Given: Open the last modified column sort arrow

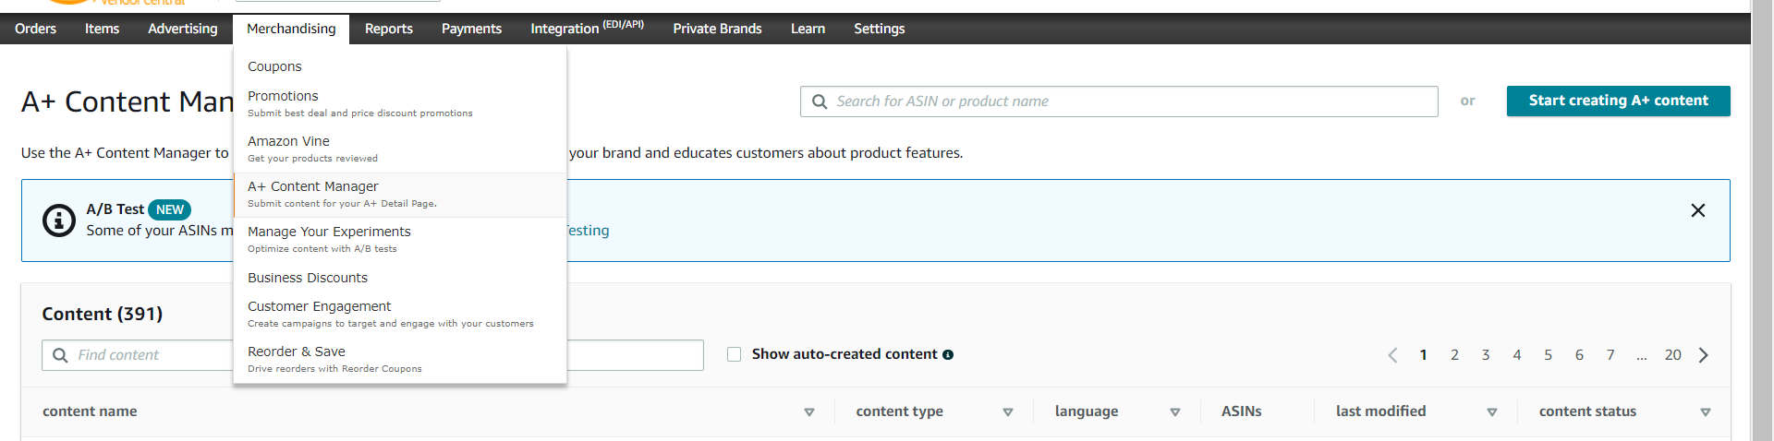Looking at the screenshot, I should [x=1492, y=412].
